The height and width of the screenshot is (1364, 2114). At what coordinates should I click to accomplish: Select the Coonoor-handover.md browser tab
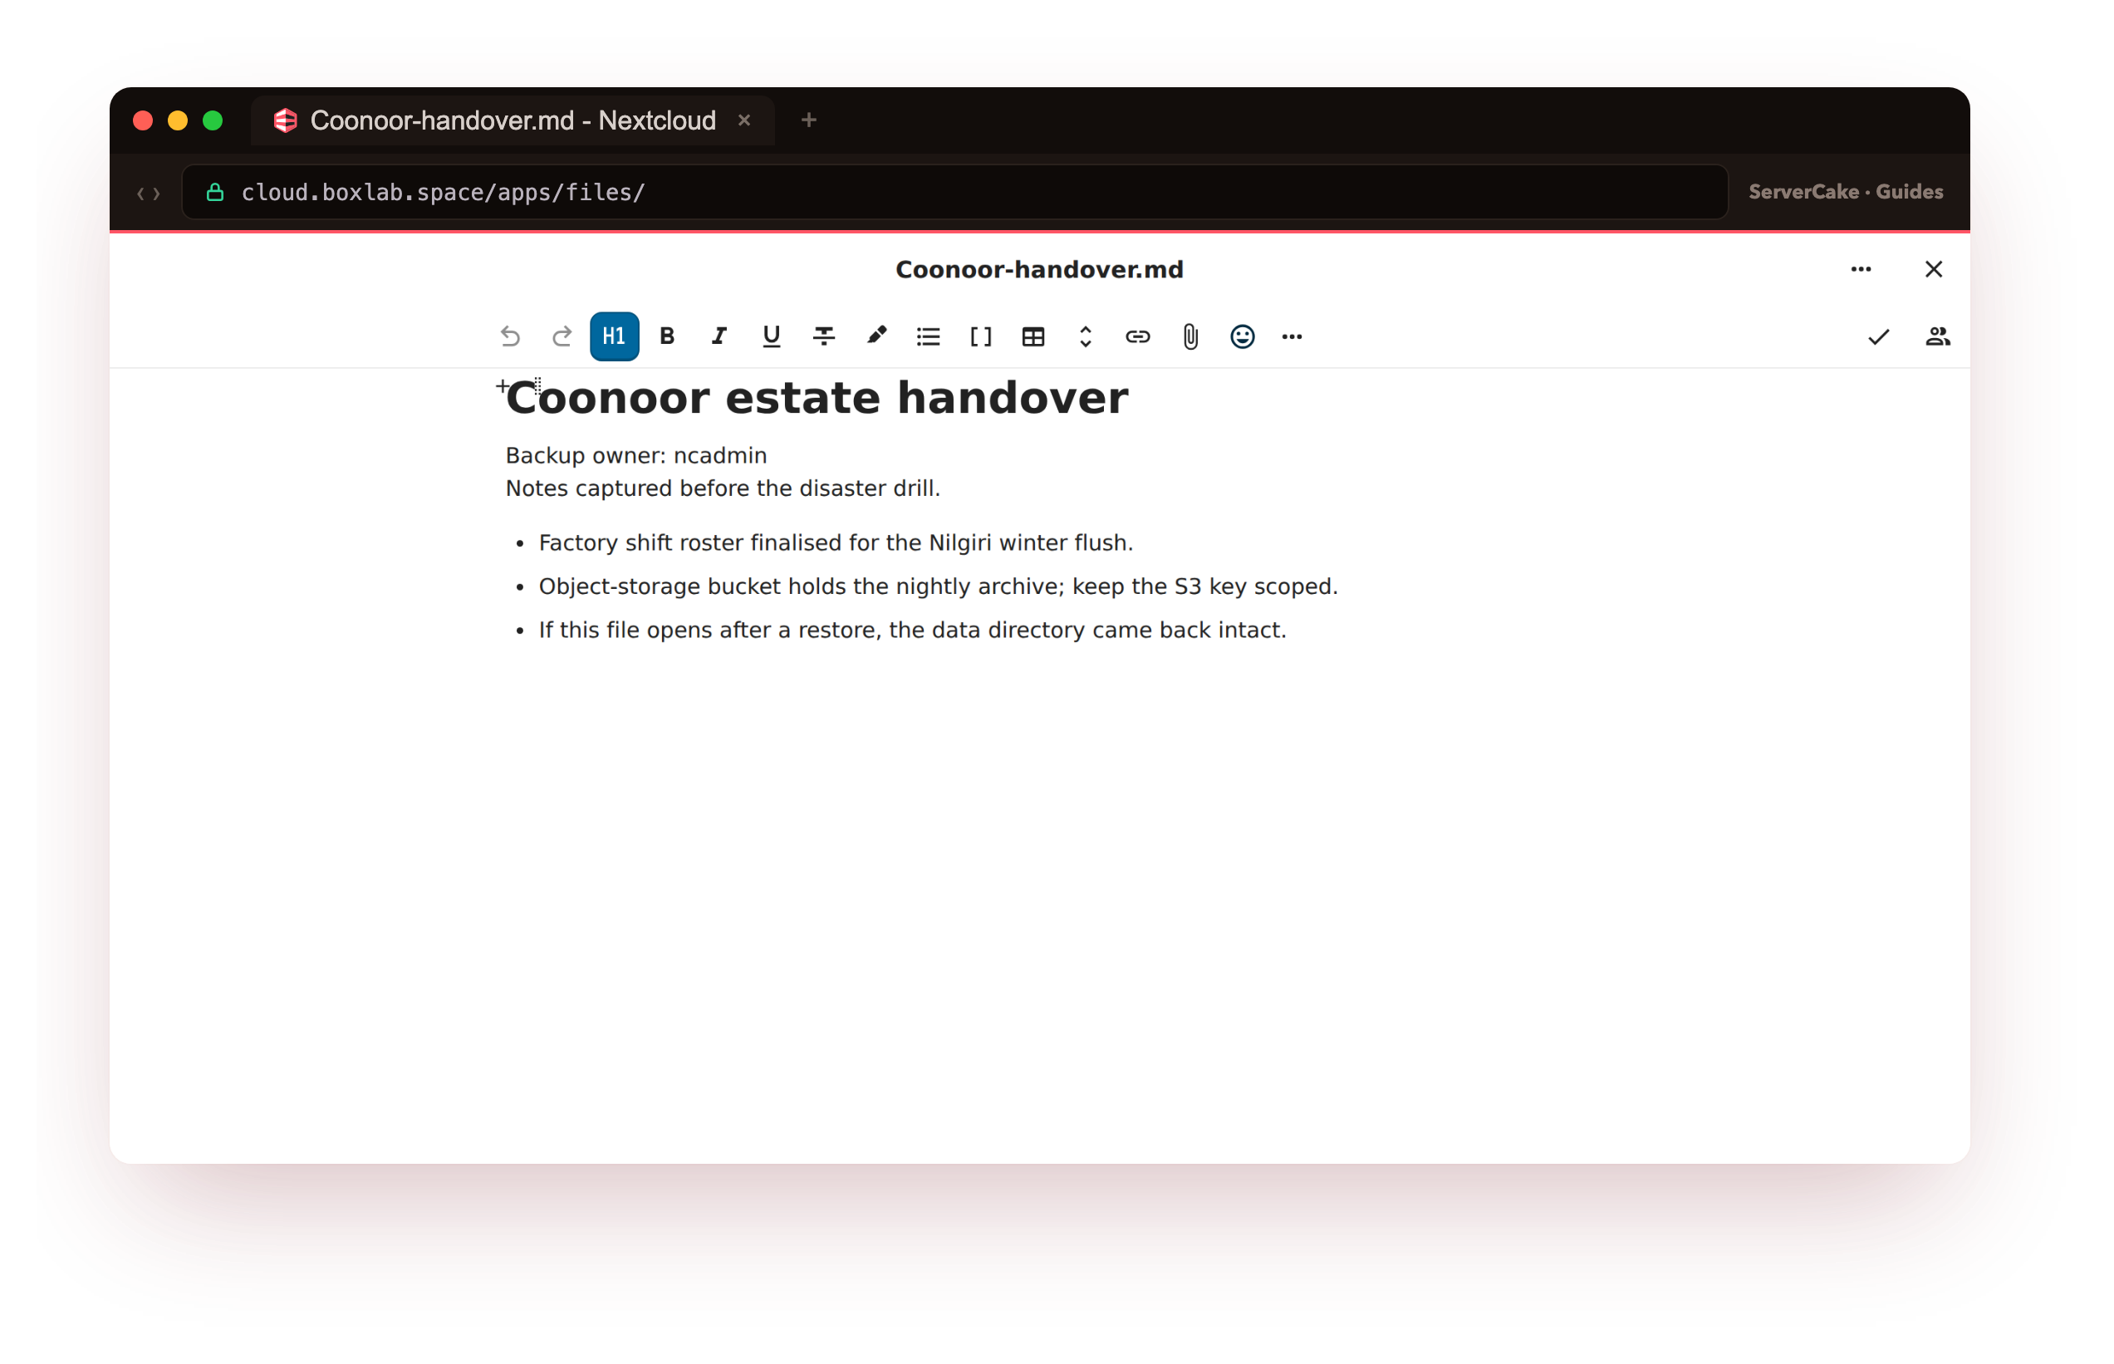(x=513, y=120)
